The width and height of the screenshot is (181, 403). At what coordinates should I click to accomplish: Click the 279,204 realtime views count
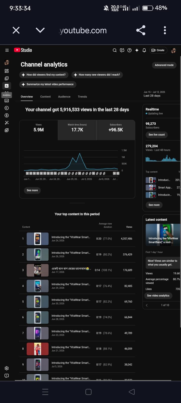point(152,146)
